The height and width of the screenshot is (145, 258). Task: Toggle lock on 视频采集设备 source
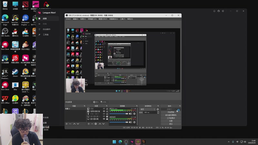107,111
